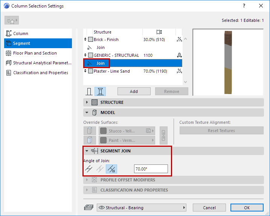Click the 1100 height value
Screen dimensions: 270x216
(x=148, y=55)
